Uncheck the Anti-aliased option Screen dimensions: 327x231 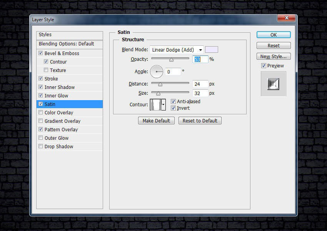coord(173,101)
